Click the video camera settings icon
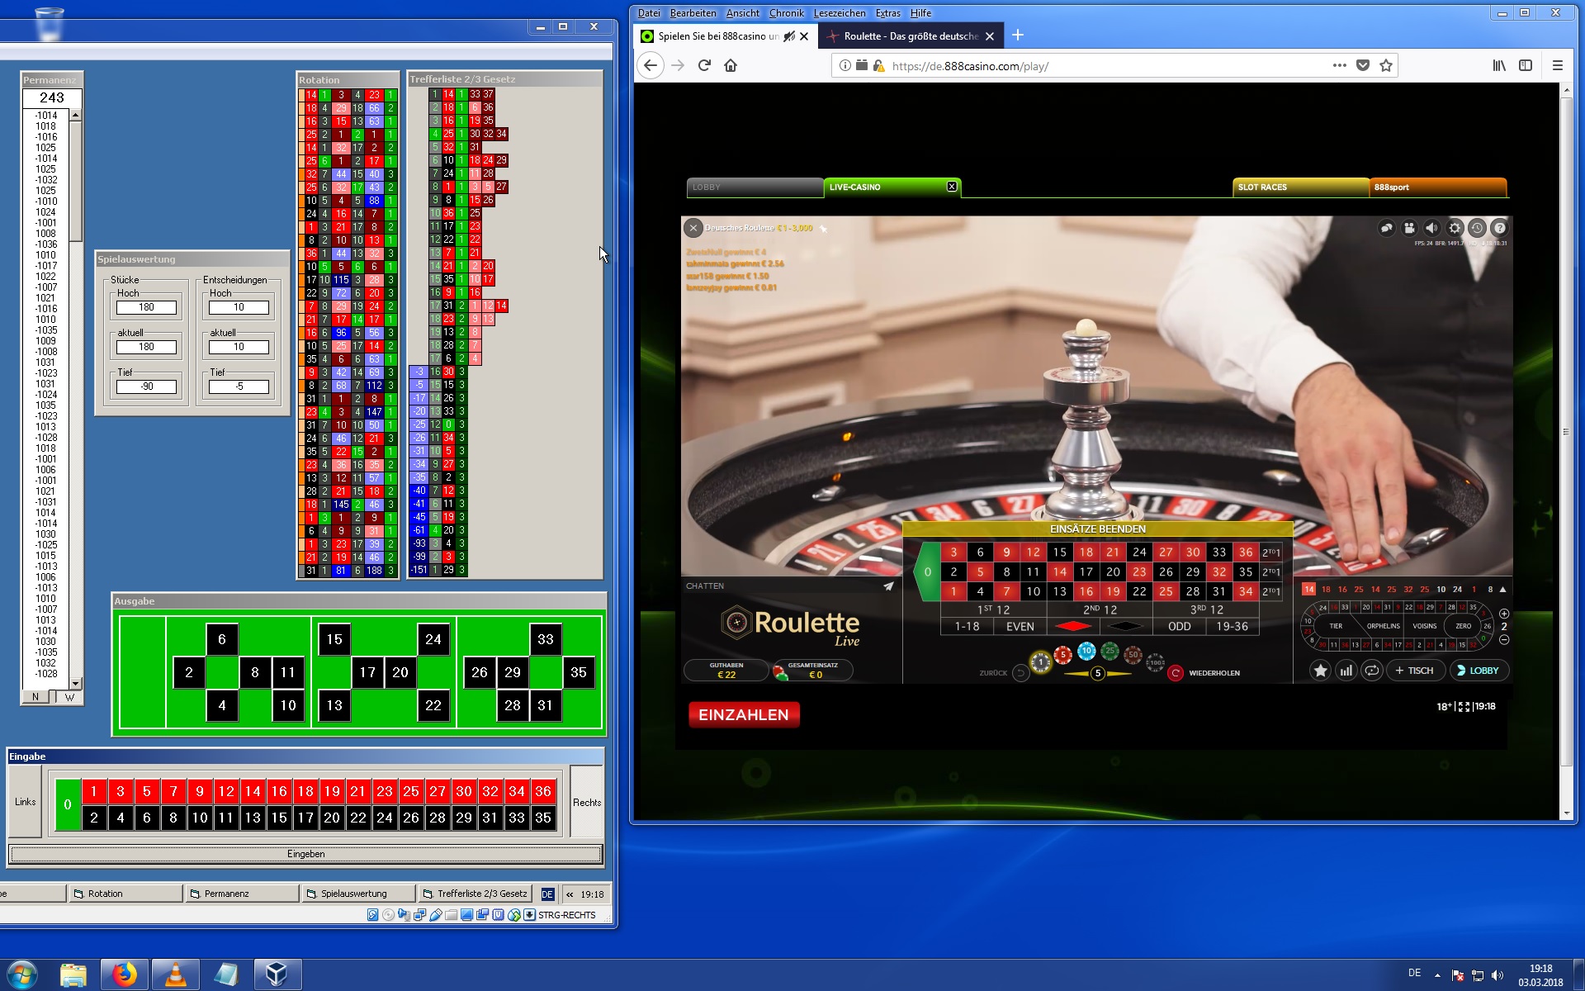Viewport: 1585px width, 991px height. (x=1409, y=229)
